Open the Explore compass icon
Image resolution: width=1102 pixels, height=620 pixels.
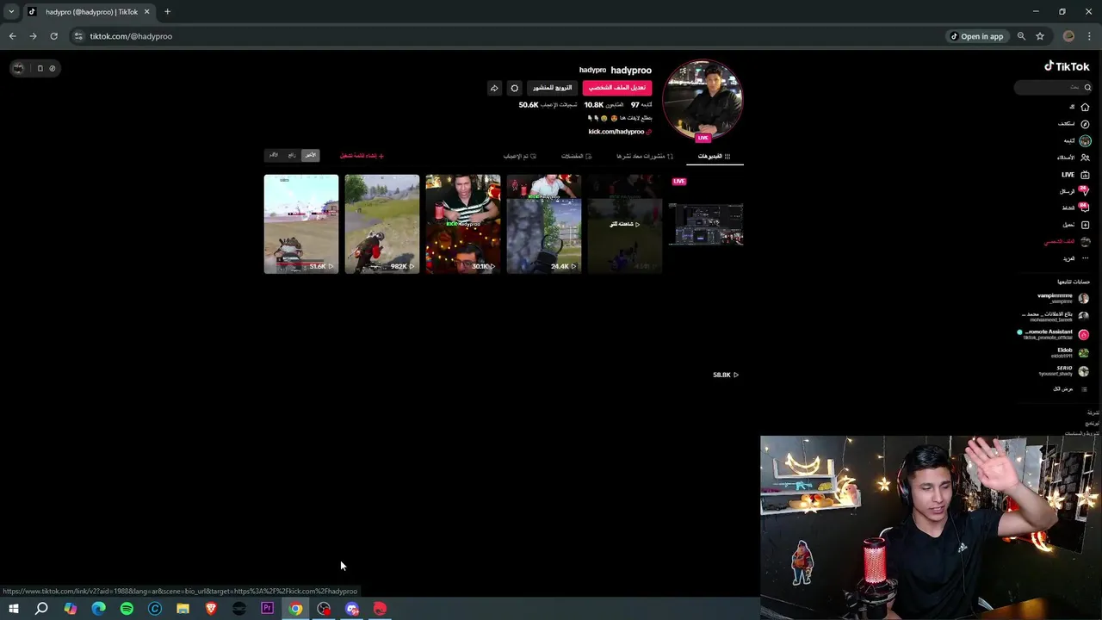(x=1085, y=124)
